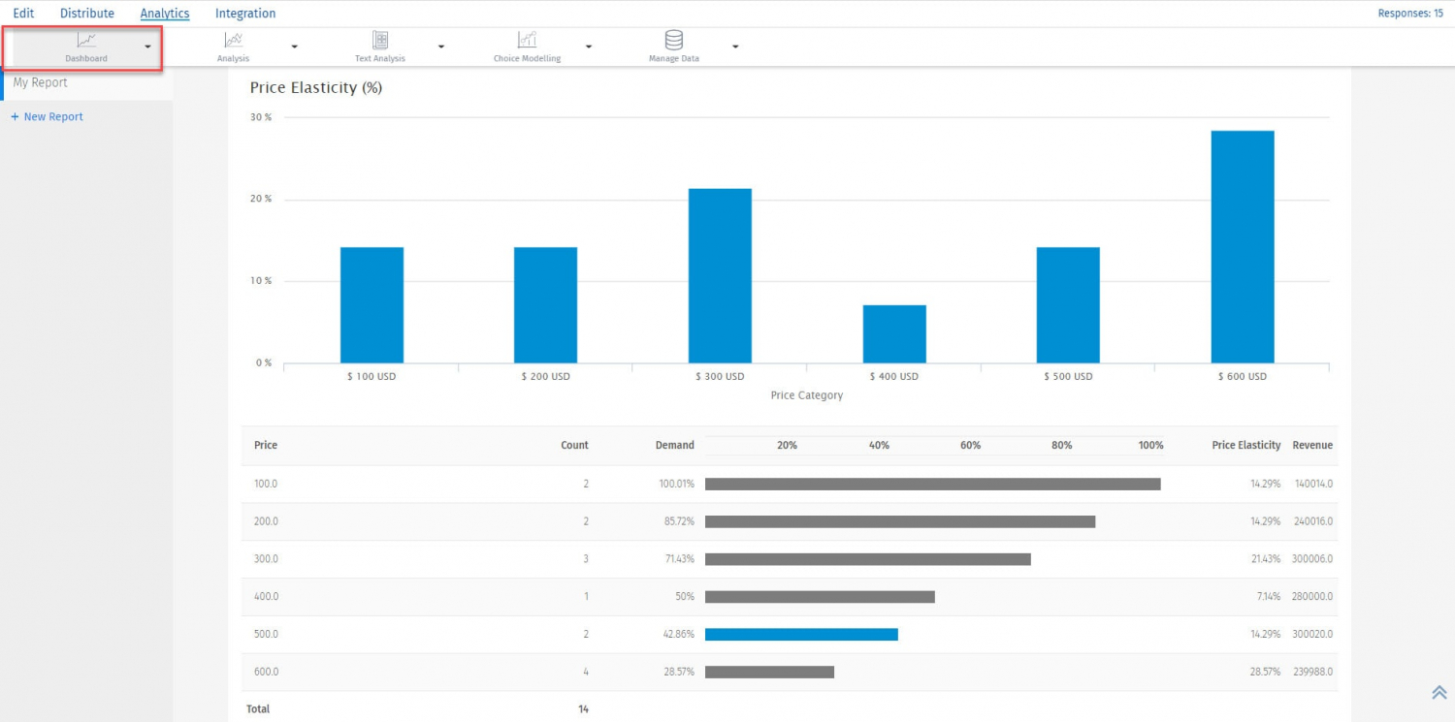Click the Responses: 15 link
This screenshot has height=722, width=1455.
(x=1410, y=13)
